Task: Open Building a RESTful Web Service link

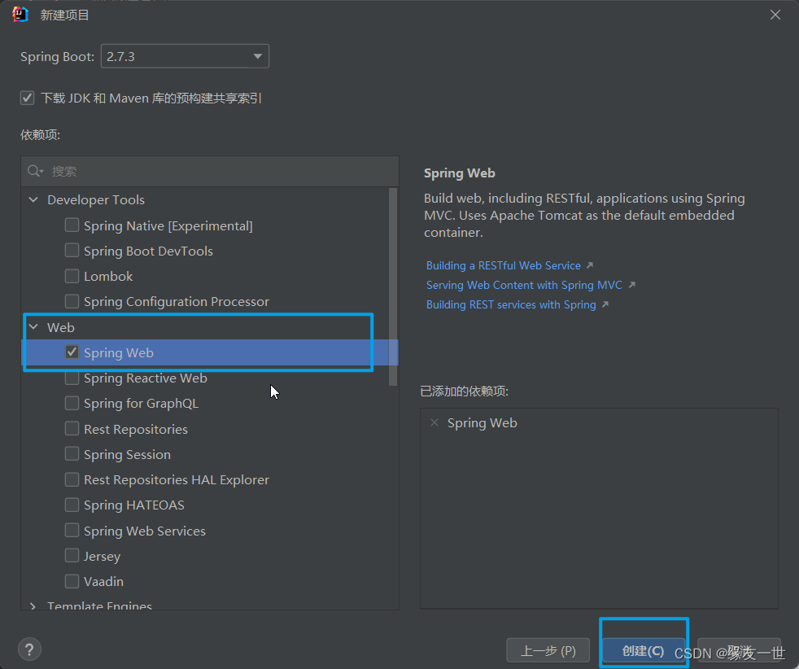Action: click(504, 265)
